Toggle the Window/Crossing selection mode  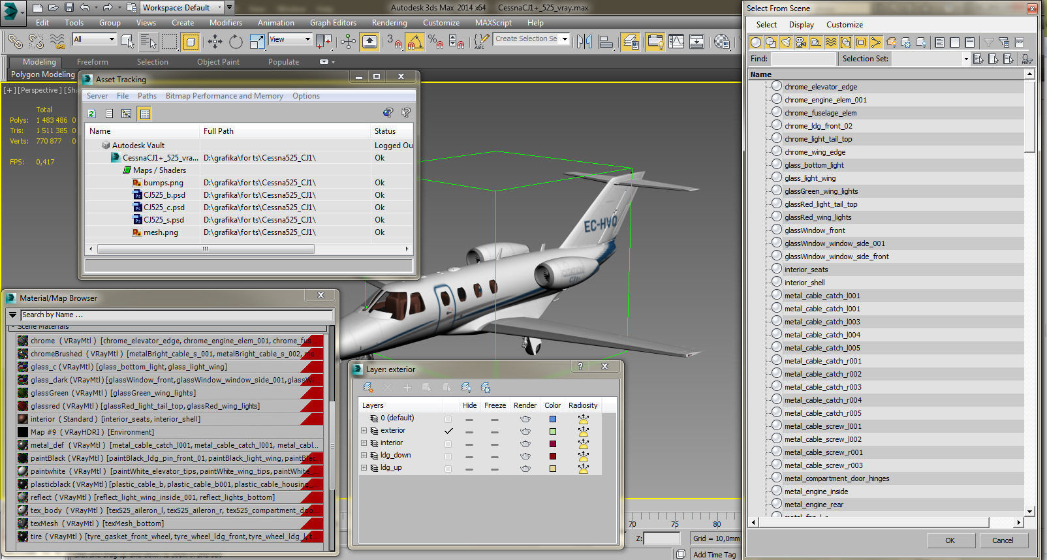coord(191,42)
